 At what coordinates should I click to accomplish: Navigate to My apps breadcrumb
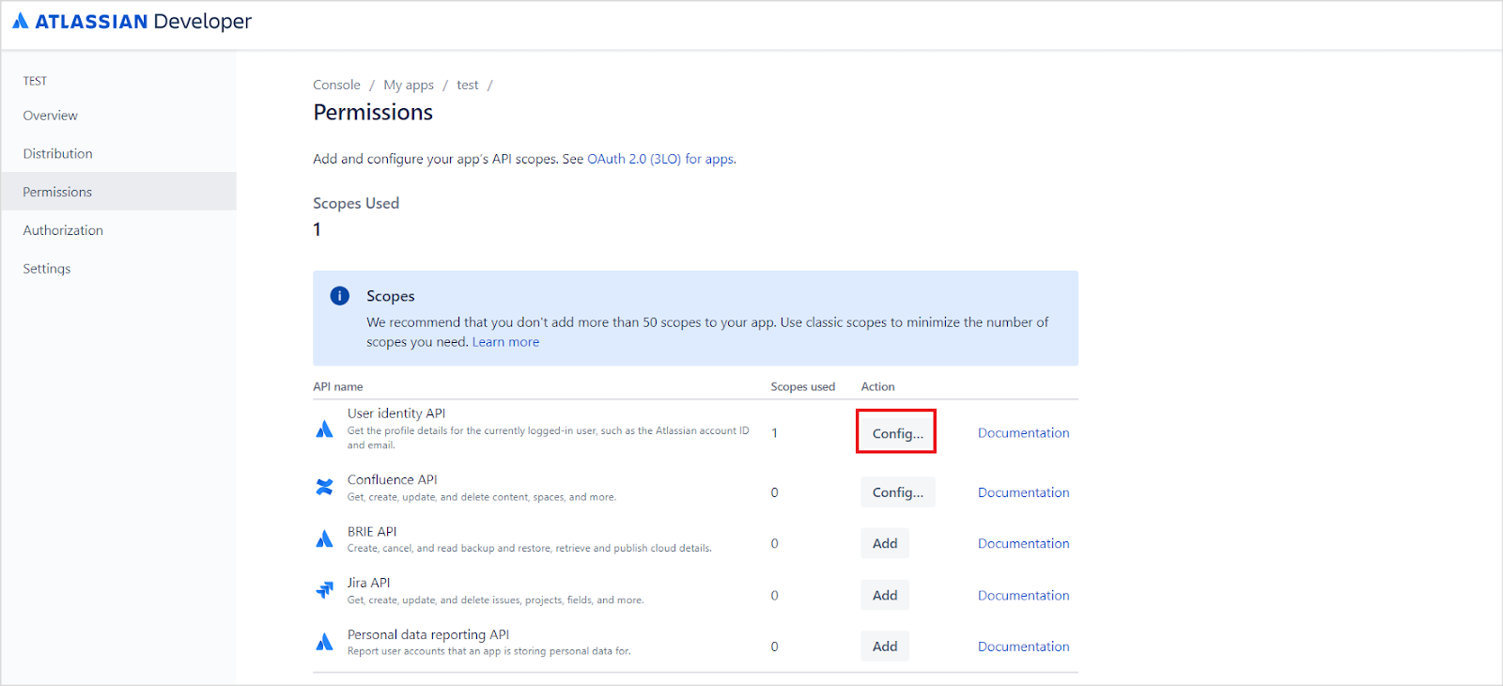pos(409,85)
